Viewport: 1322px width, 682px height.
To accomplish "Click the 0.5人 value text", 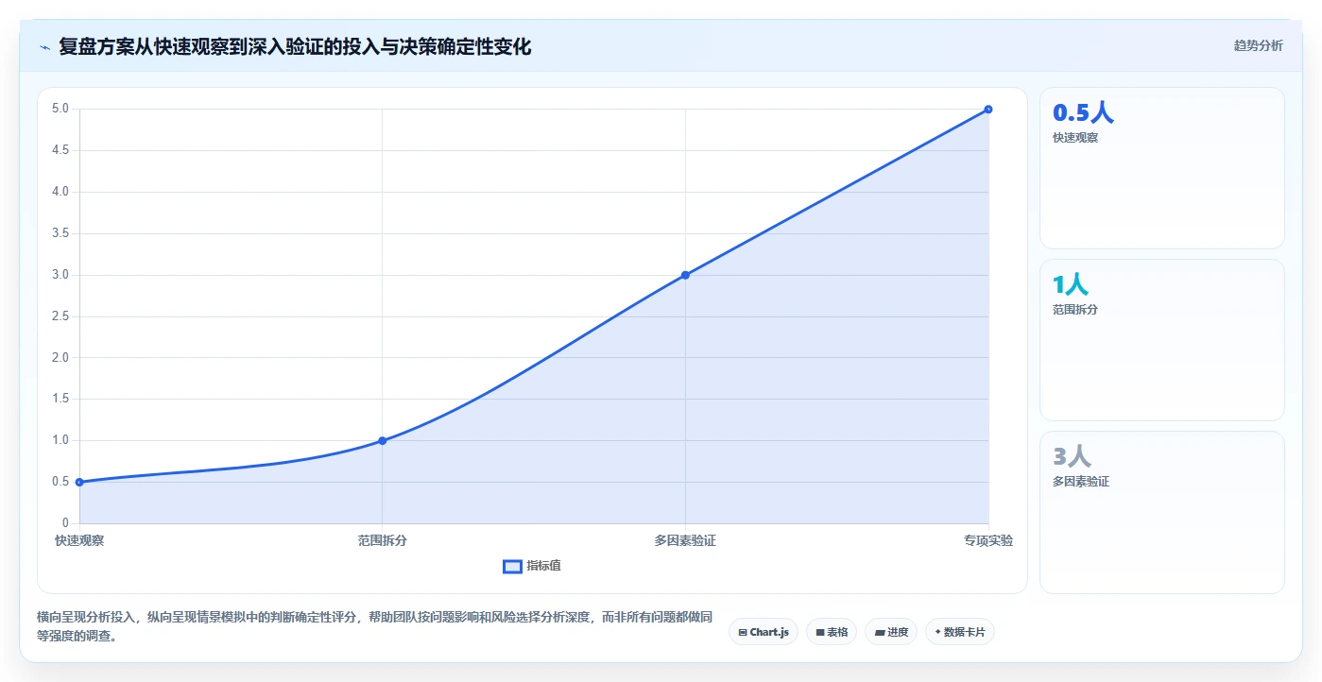I will [1083, 112].
